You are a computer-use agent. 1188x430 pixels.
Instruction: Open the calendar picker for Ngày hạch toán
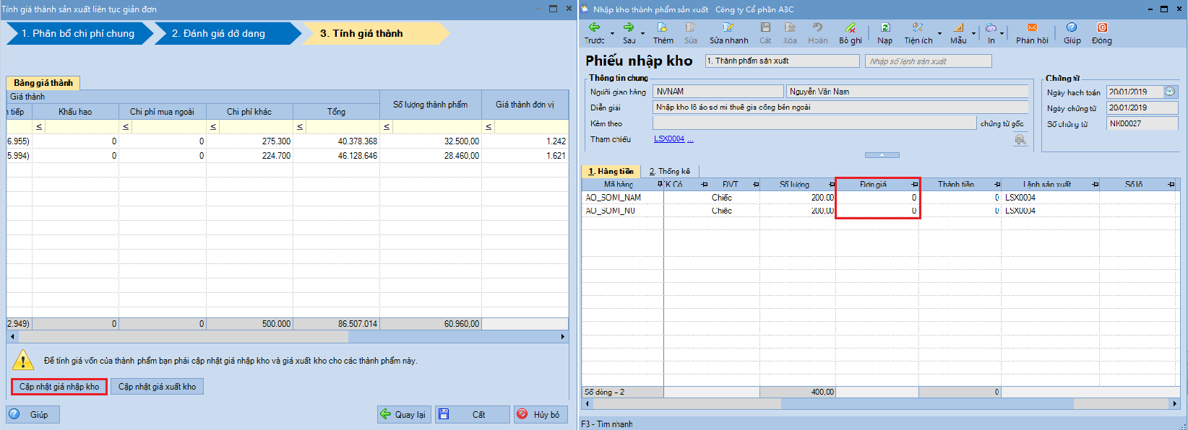(1170, 92)
